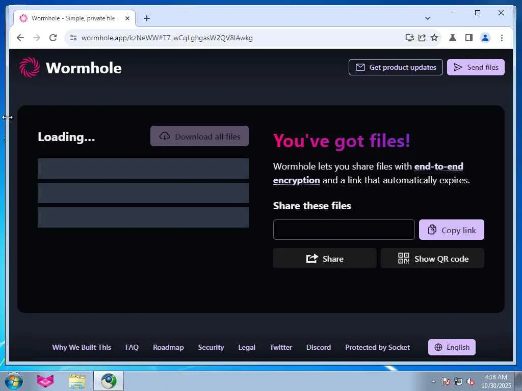Image resolution: width=522 pixels, height=391 pixels.
Task: Go forward in browser history
Action: click(x=37, y=38)
